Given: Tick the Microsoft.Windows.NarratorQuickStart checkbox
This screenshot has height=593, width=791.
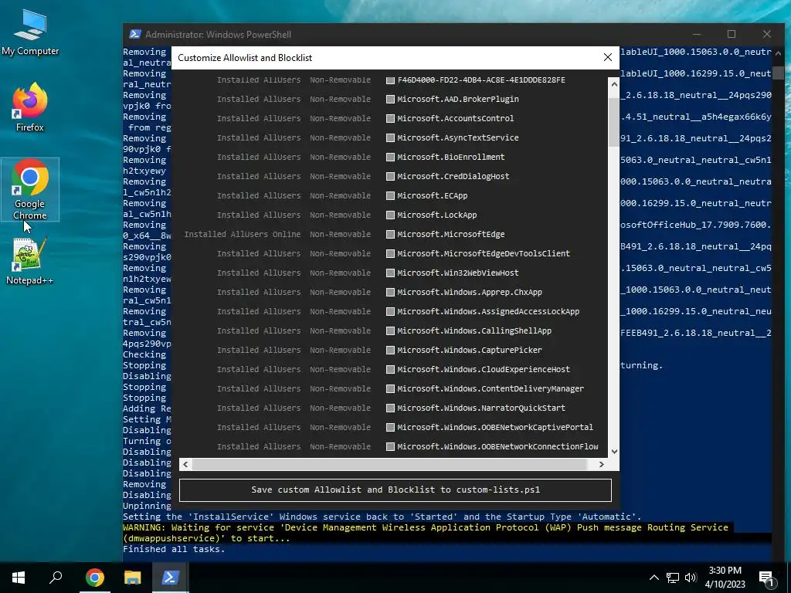Looking at the screenshot, I should pos(390,408).
